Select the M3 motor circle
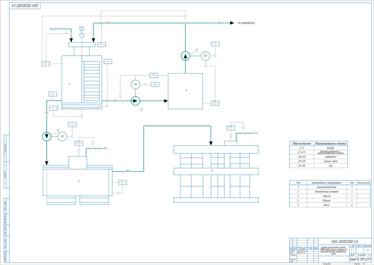374x265 pixels. (135, 84)
